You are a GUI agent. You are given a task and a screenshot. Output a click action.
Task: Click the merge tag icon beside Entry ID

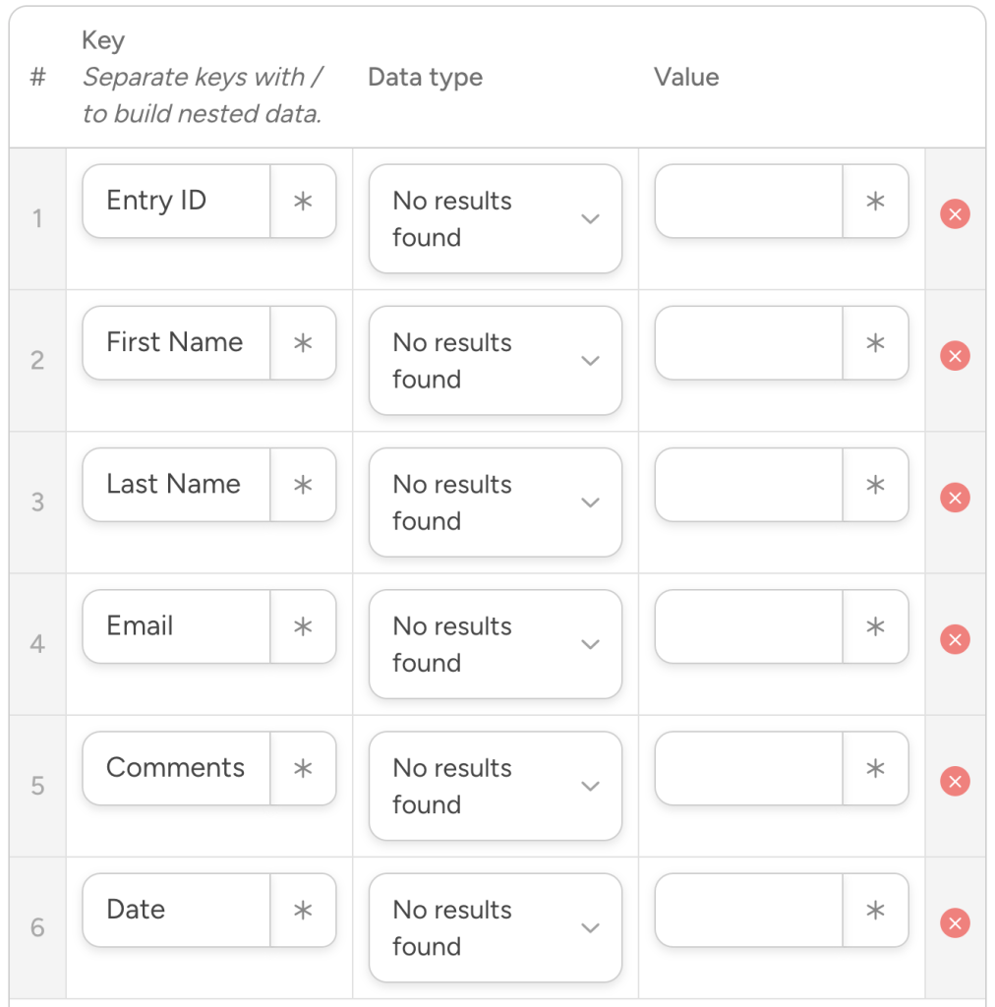(x=303, y=201)
